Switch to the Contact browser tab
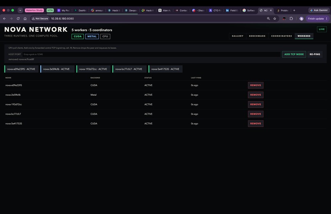 coord(182,10)
